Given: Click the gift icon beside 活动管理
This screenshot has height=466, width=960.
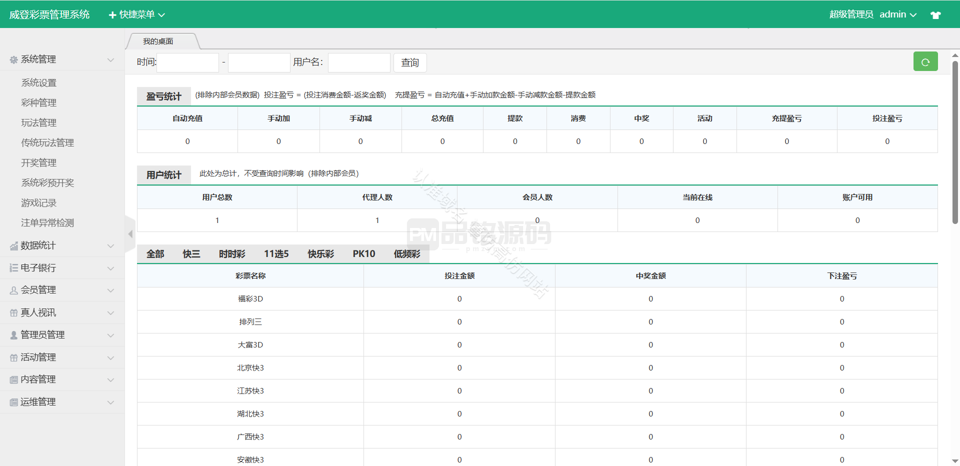Looking at the screenshot, I should click(x=14, y=357).
